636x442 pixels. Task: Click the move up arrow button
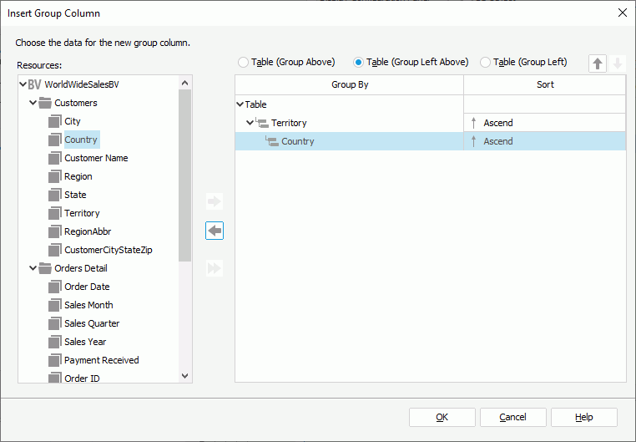pyautogui.click(x=598, y=64)
